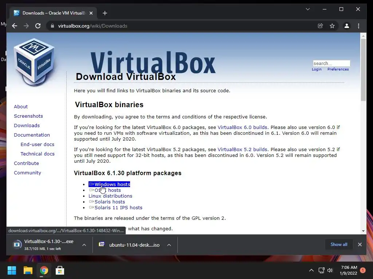The image size is (373, 279).
Task: Click the volume speaker icon
Action: pyautogui.click(x=330, y=270)
